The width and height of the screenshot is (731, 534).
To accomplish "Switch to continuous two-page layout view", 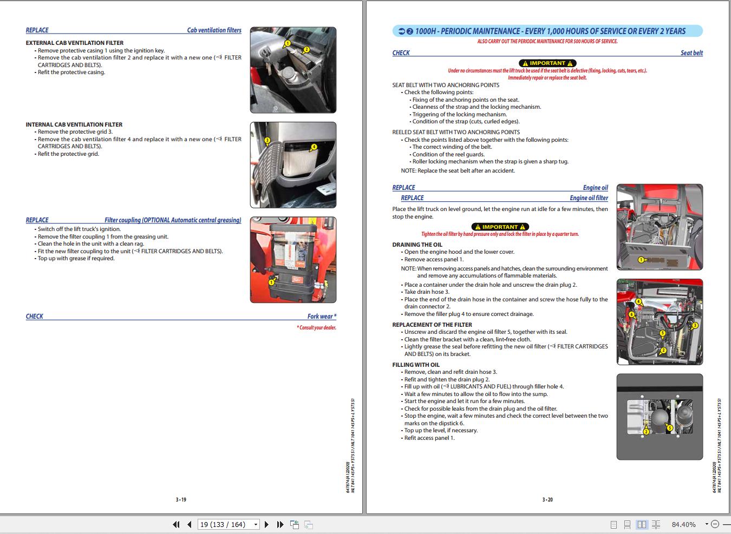I will [656, 524].
